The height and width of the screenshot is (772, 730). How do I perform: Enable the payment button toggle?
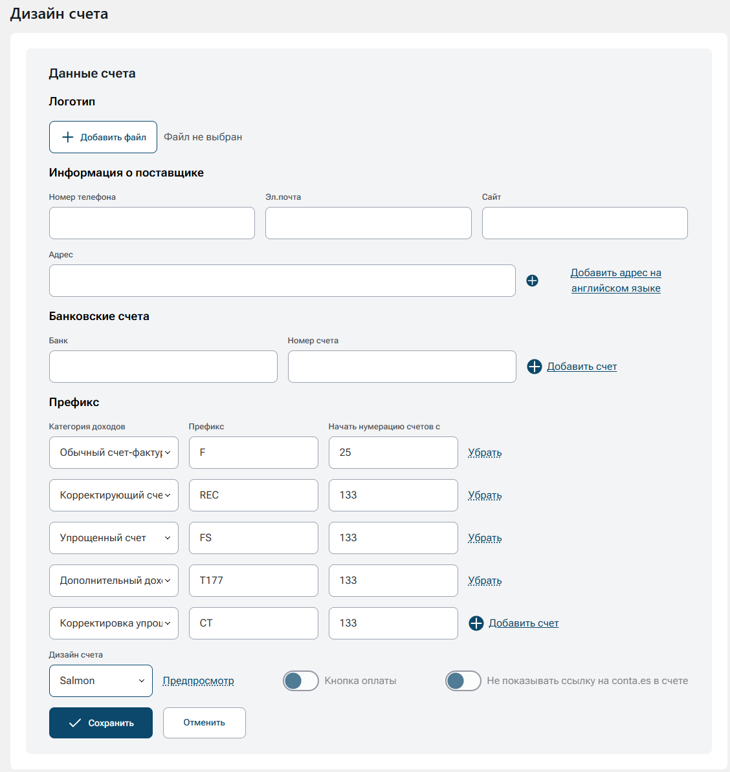click(x=301, y=681)
